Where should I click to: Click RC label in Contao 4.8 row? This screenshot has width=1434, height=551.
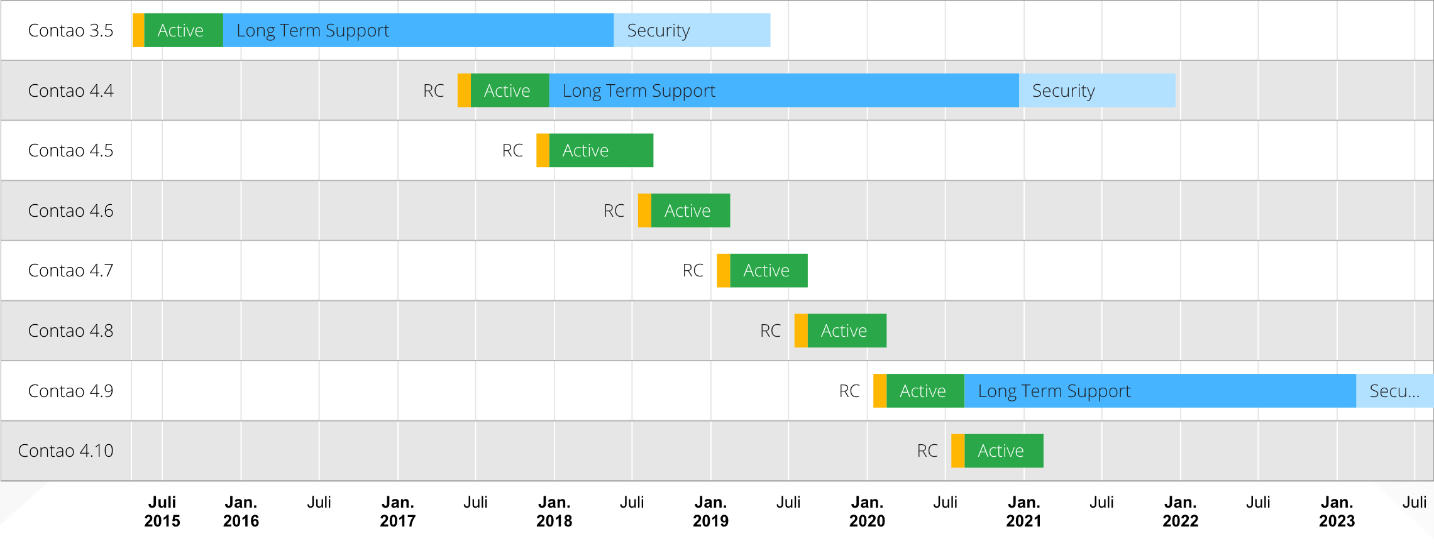coord(770,330)
